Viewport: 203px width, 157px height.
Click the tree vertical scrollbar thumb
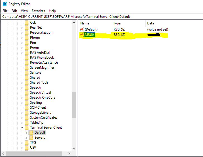click(74, 105)
